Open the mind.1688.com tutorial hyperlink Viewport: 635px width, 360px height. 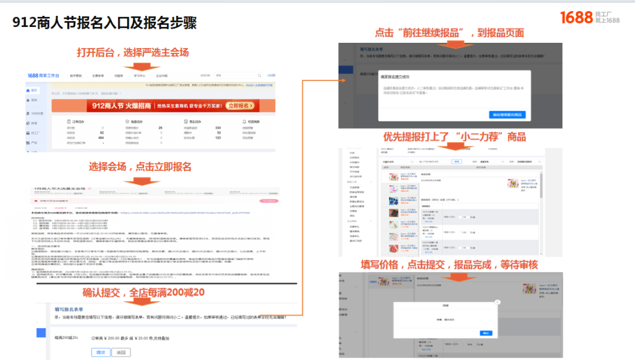point(185,213)
